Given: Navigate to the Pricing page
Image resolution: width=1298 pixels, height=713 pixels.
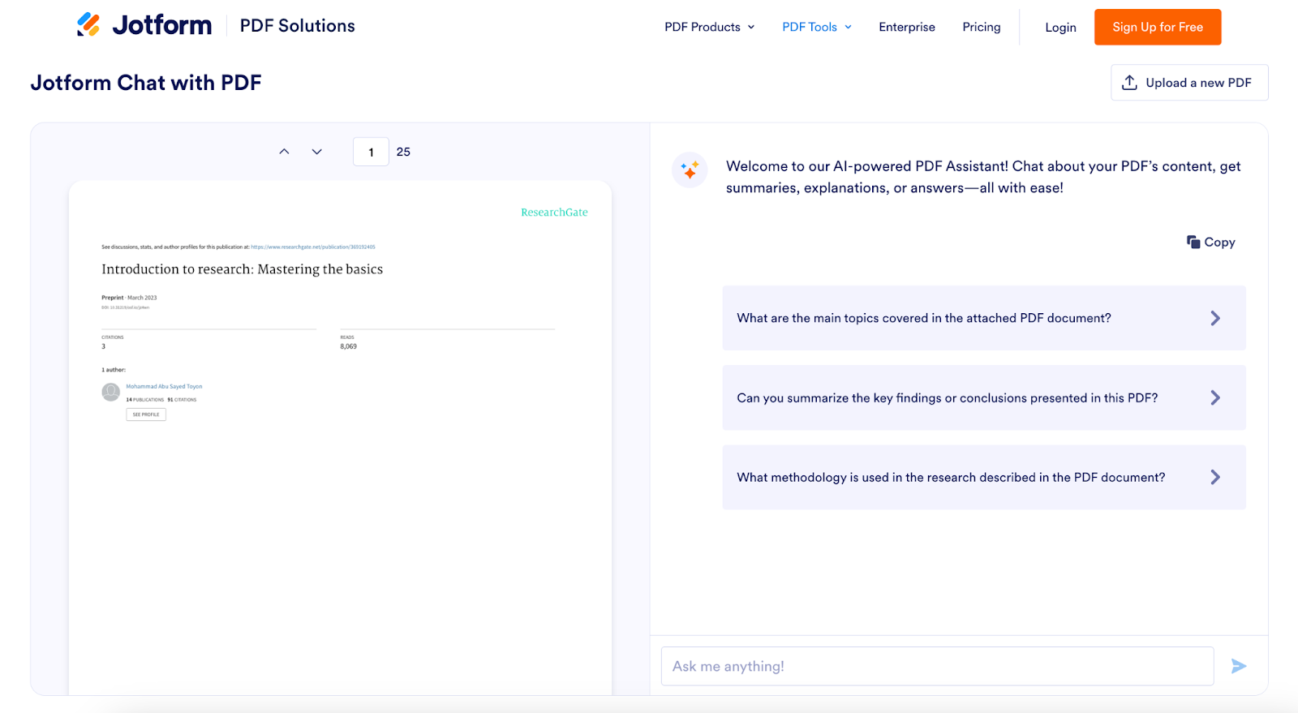Looking at the screenshot, I should coord(981,27).
